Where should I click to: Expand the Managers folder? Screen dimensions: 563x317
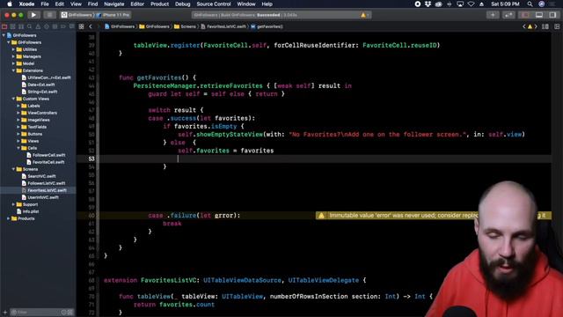(14, 56)
